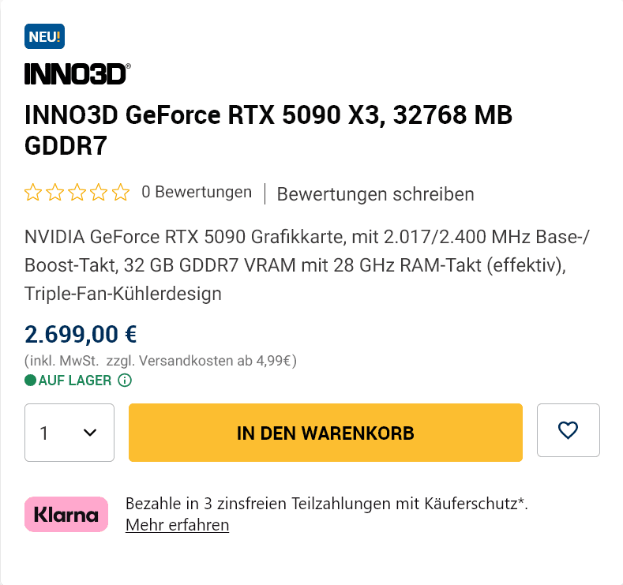The image size is (623, 585).
Task: Click the Klarna logo
Action: tap(66, 515)
